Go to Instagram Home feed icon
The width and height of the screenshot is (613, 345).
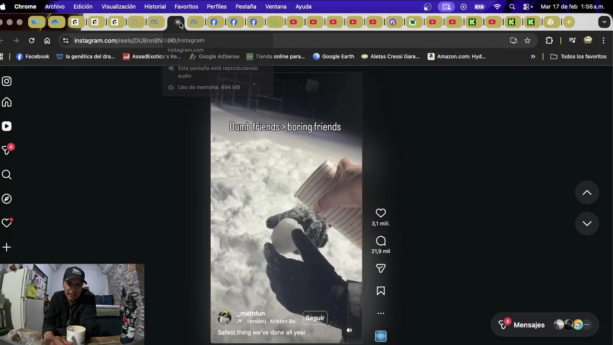7,102
